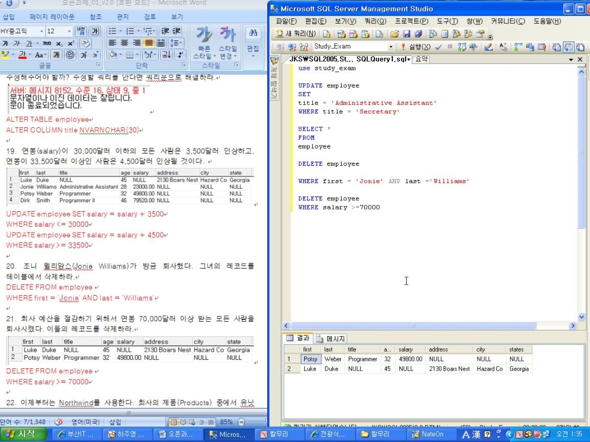Switch to Results to Text output

pos(557,47)
